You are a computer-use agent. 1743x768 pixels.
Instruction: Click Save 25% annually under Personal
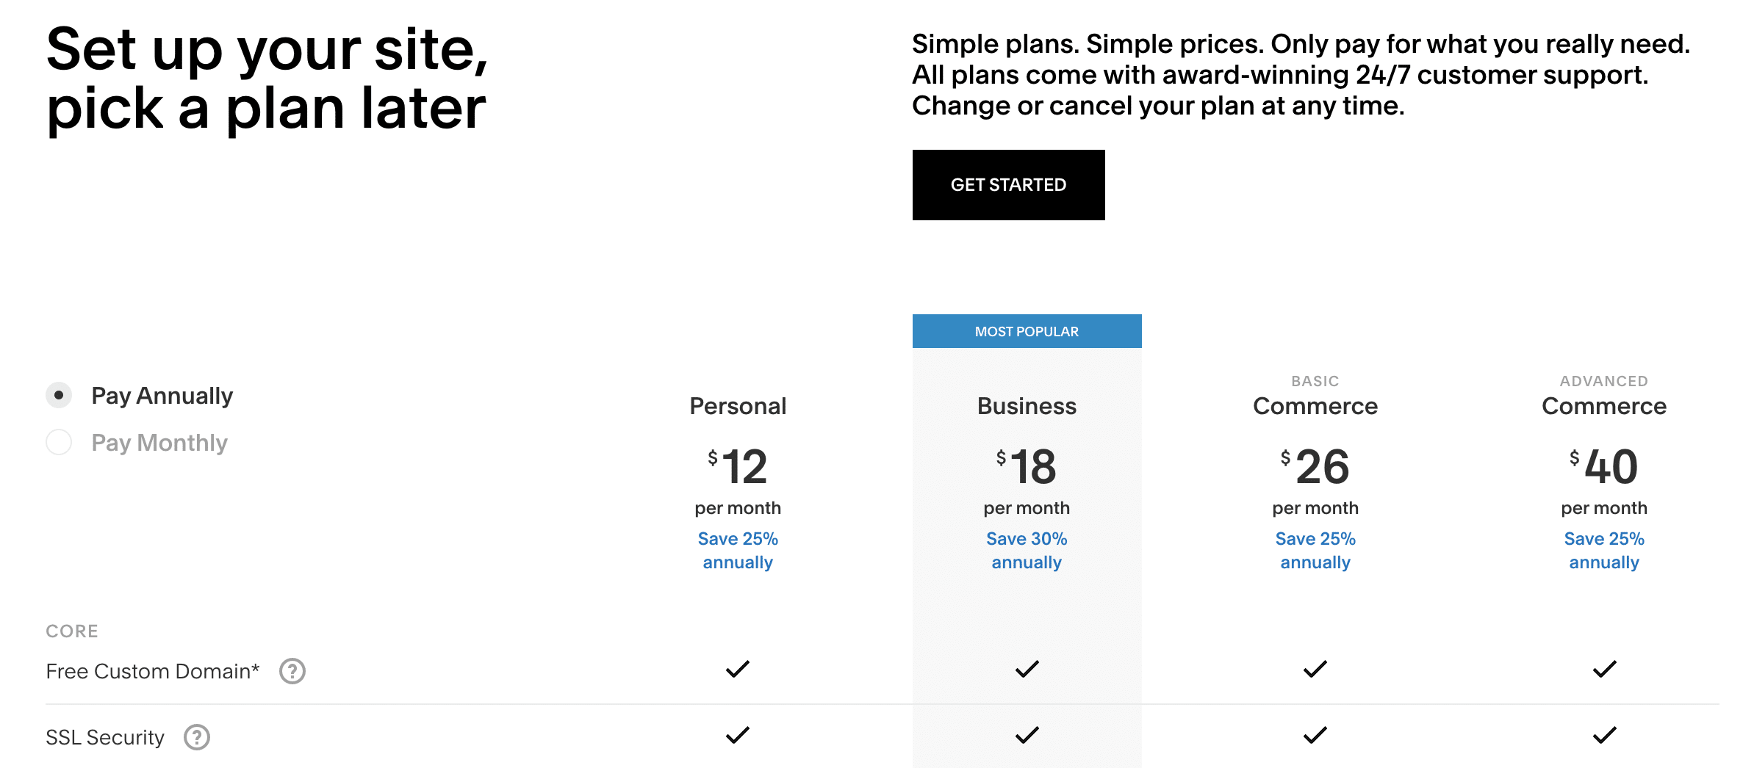click(738, 550)
